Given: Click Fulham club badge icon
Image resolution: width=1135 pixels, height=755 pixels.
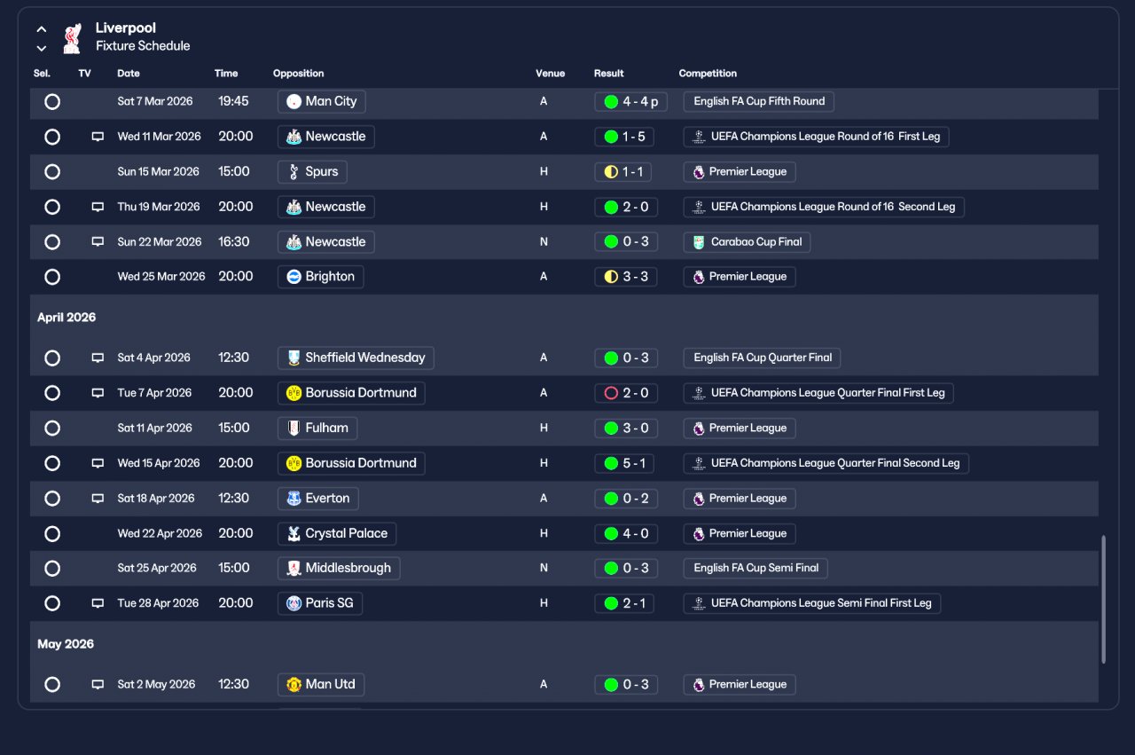Looking at the screenshot, I should [x=294, y=428].
